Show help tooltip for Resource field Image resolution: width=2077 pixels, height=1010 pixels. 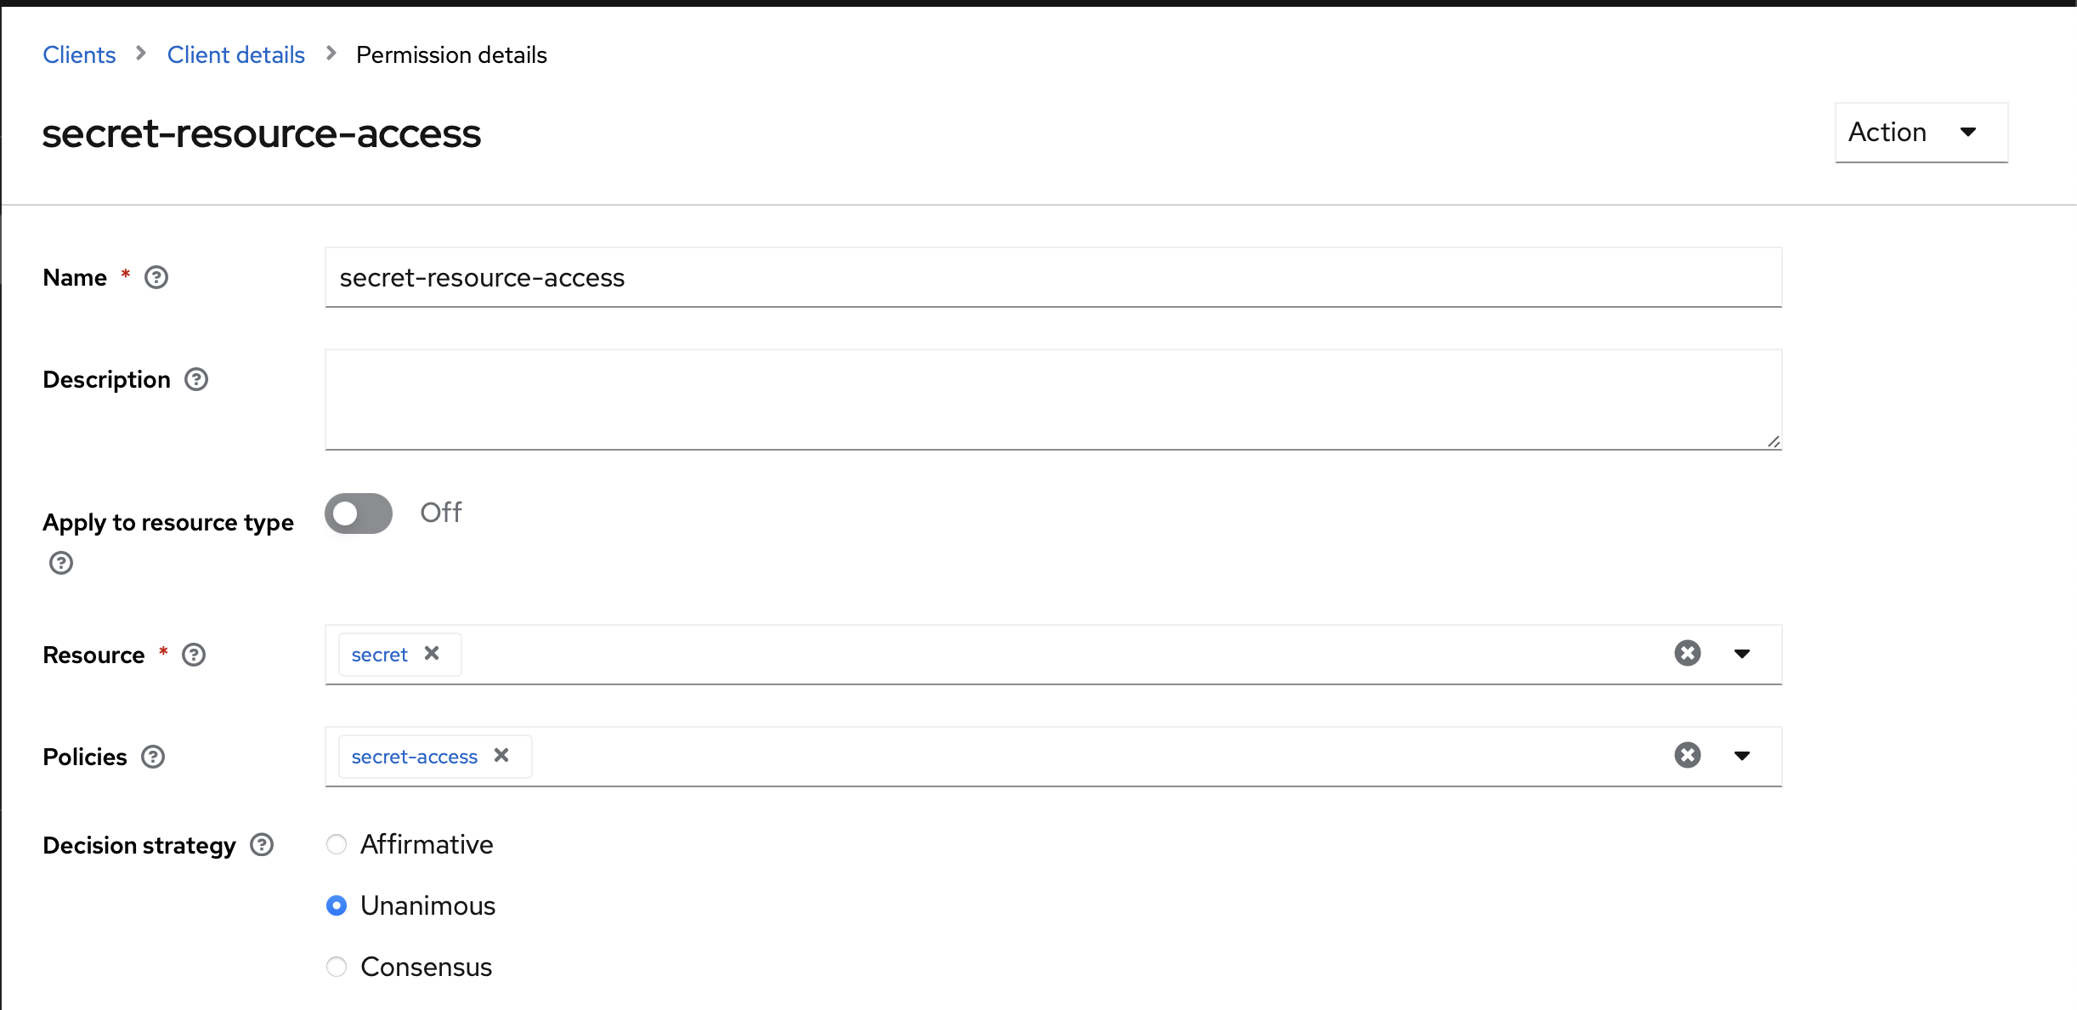[194, 655]
